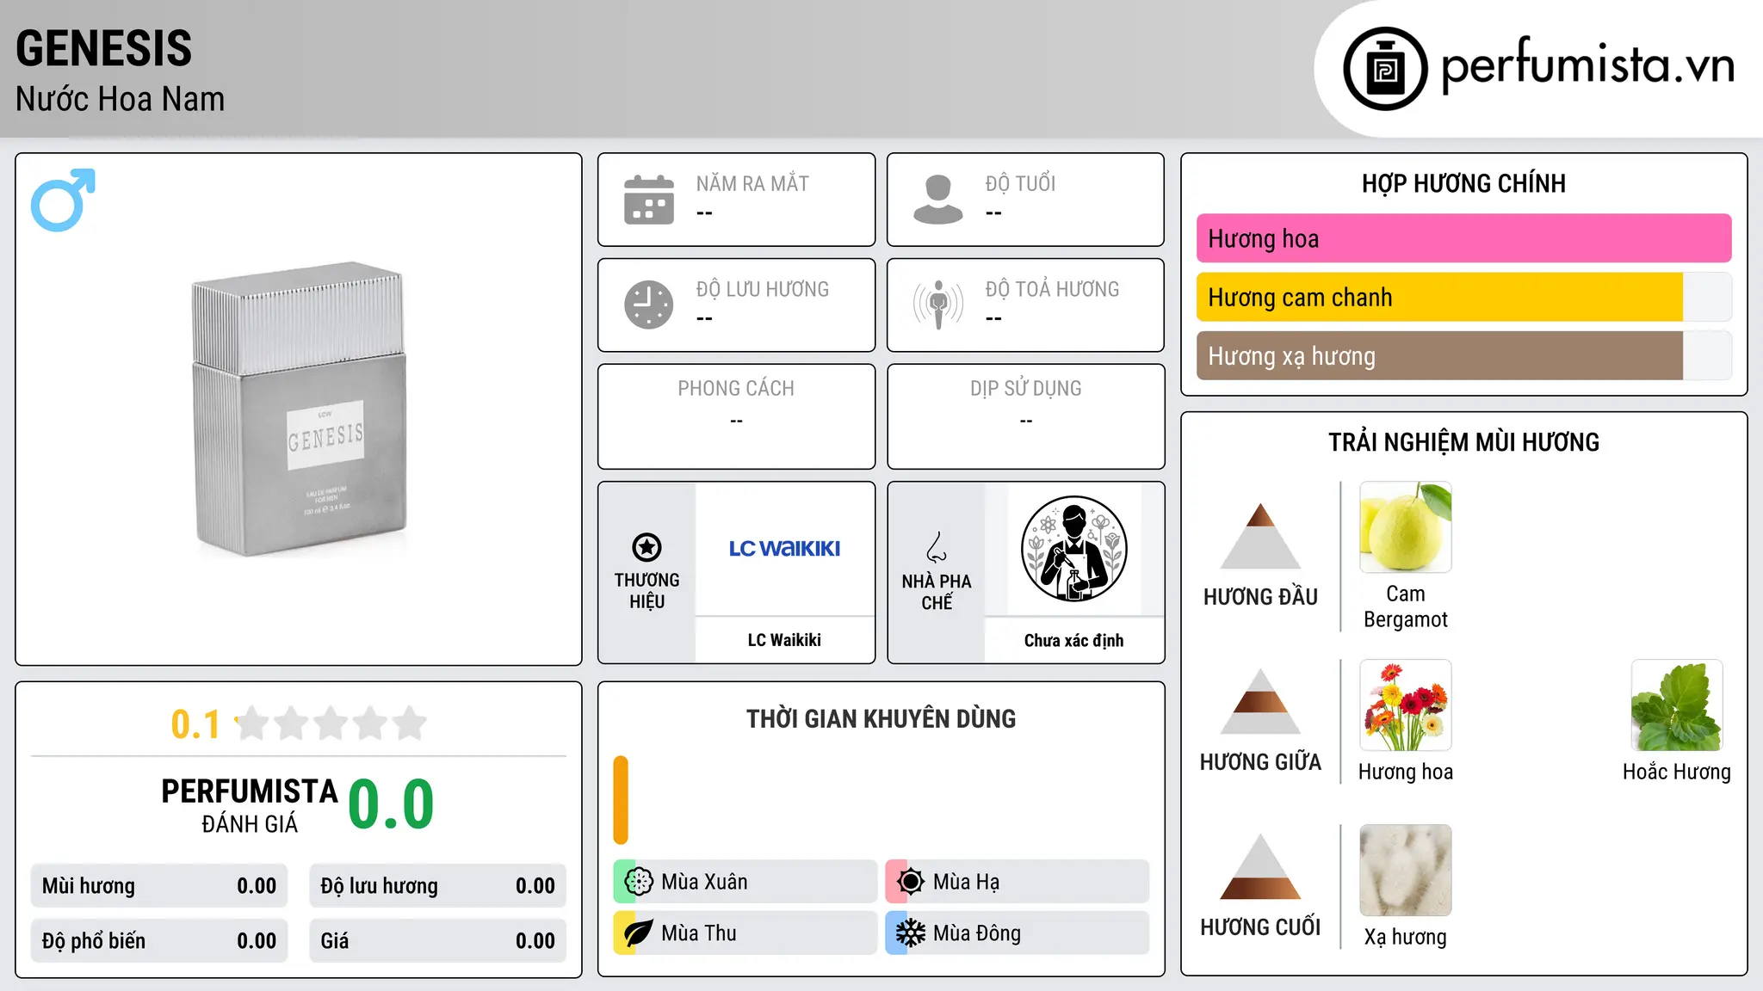1763x991 pixels.
Task: Click the sillage icon beside Độ Toả Hương
Action: 938,305
